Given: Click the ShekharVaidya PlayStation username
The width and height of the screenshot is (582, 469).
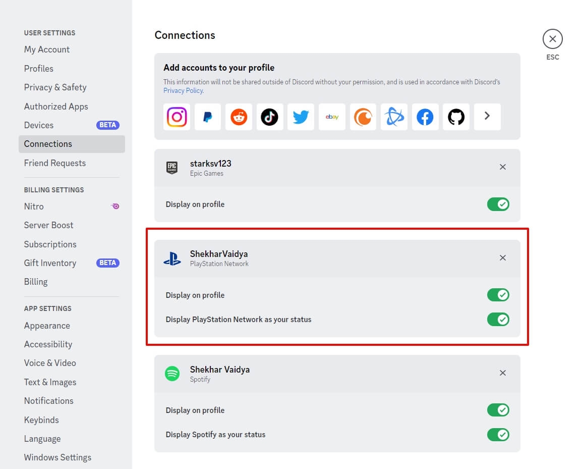Looking at the screenshot, I should [218, 254].
